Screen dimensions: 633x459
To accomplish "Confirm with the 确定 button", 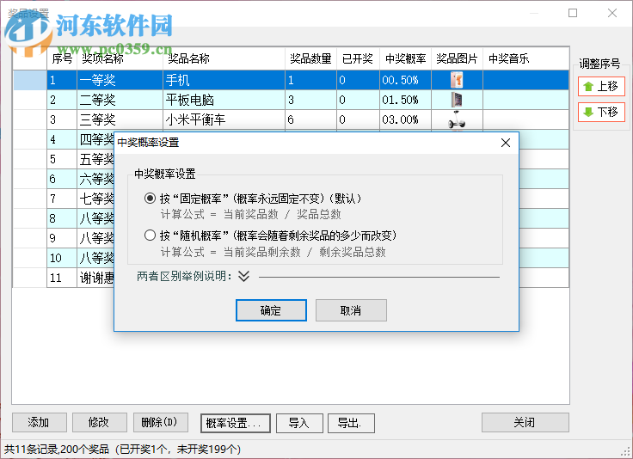I will tap(271, 310).
